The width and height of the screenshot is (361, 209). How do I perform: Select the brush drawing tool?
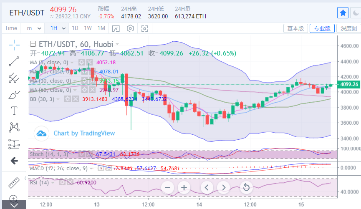(14, 95)
